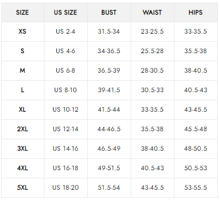Select the 2XL size cell

pyautogui.click(x=22, y=129)
